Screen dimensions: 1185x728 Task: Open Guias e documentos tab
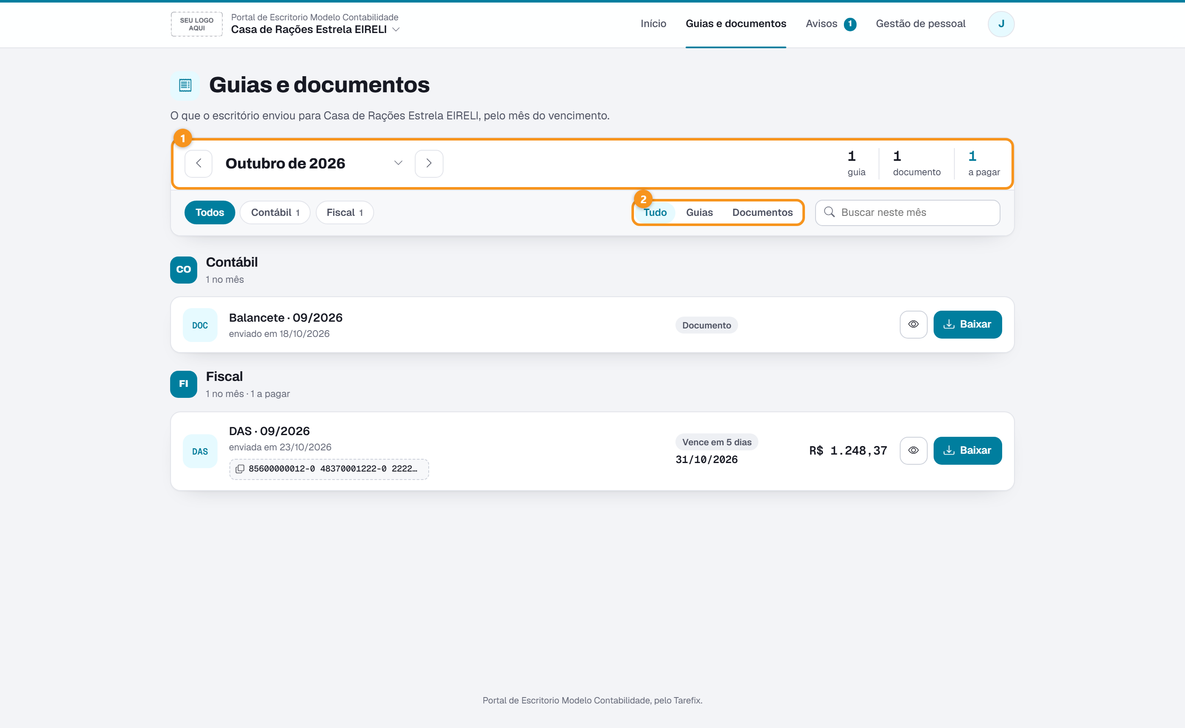tap(736, 24)
